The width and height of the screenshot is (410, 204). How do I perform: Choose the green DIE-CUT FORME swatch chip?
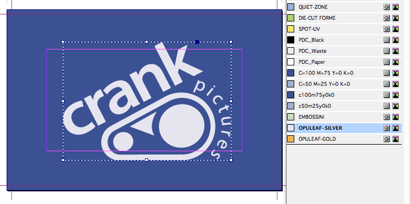pyautogui.click(x=291, y=18)
